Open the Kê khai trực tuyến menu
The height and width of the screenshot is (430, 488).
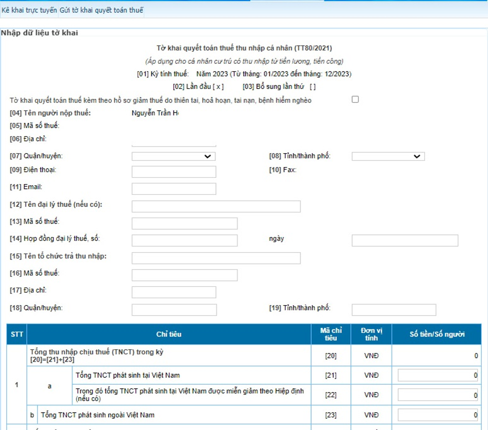29,10
